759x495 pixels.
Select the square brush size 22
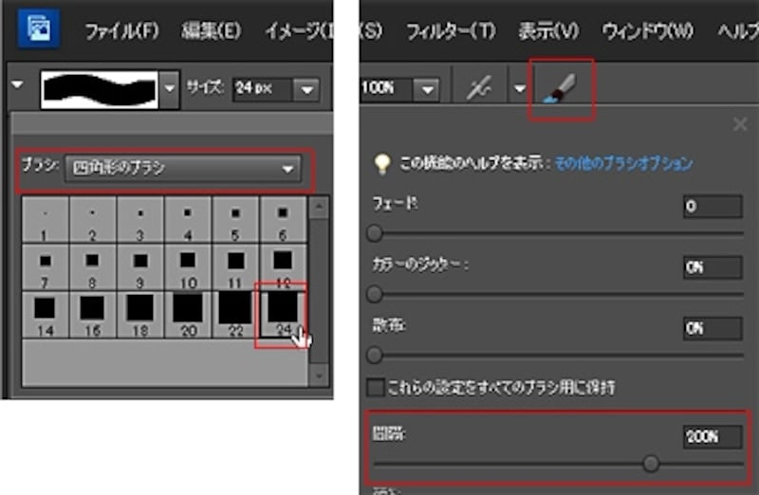click(234, 315)
